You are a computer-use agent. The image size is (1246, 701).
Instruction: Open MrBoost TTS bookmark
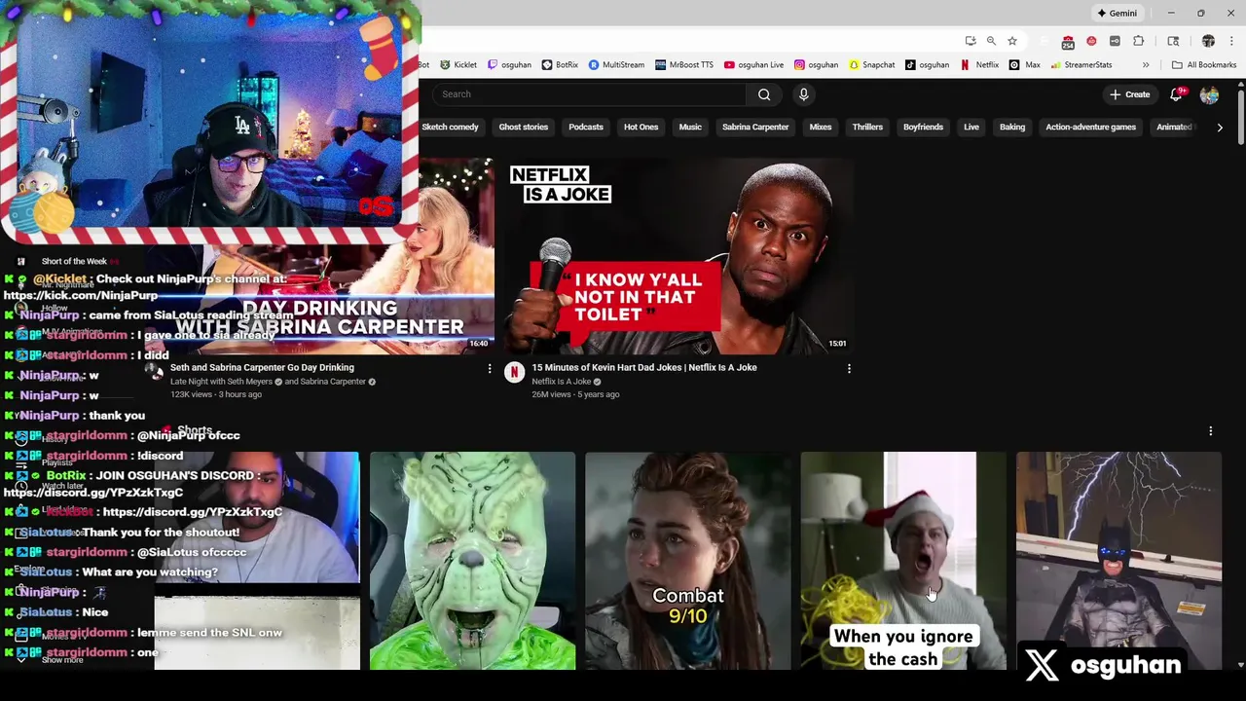coord(684,65)
